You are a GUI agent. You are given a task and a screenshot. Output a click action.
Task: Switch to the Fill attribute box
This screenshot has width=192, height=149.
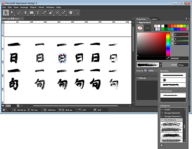(x=140, y=28)
